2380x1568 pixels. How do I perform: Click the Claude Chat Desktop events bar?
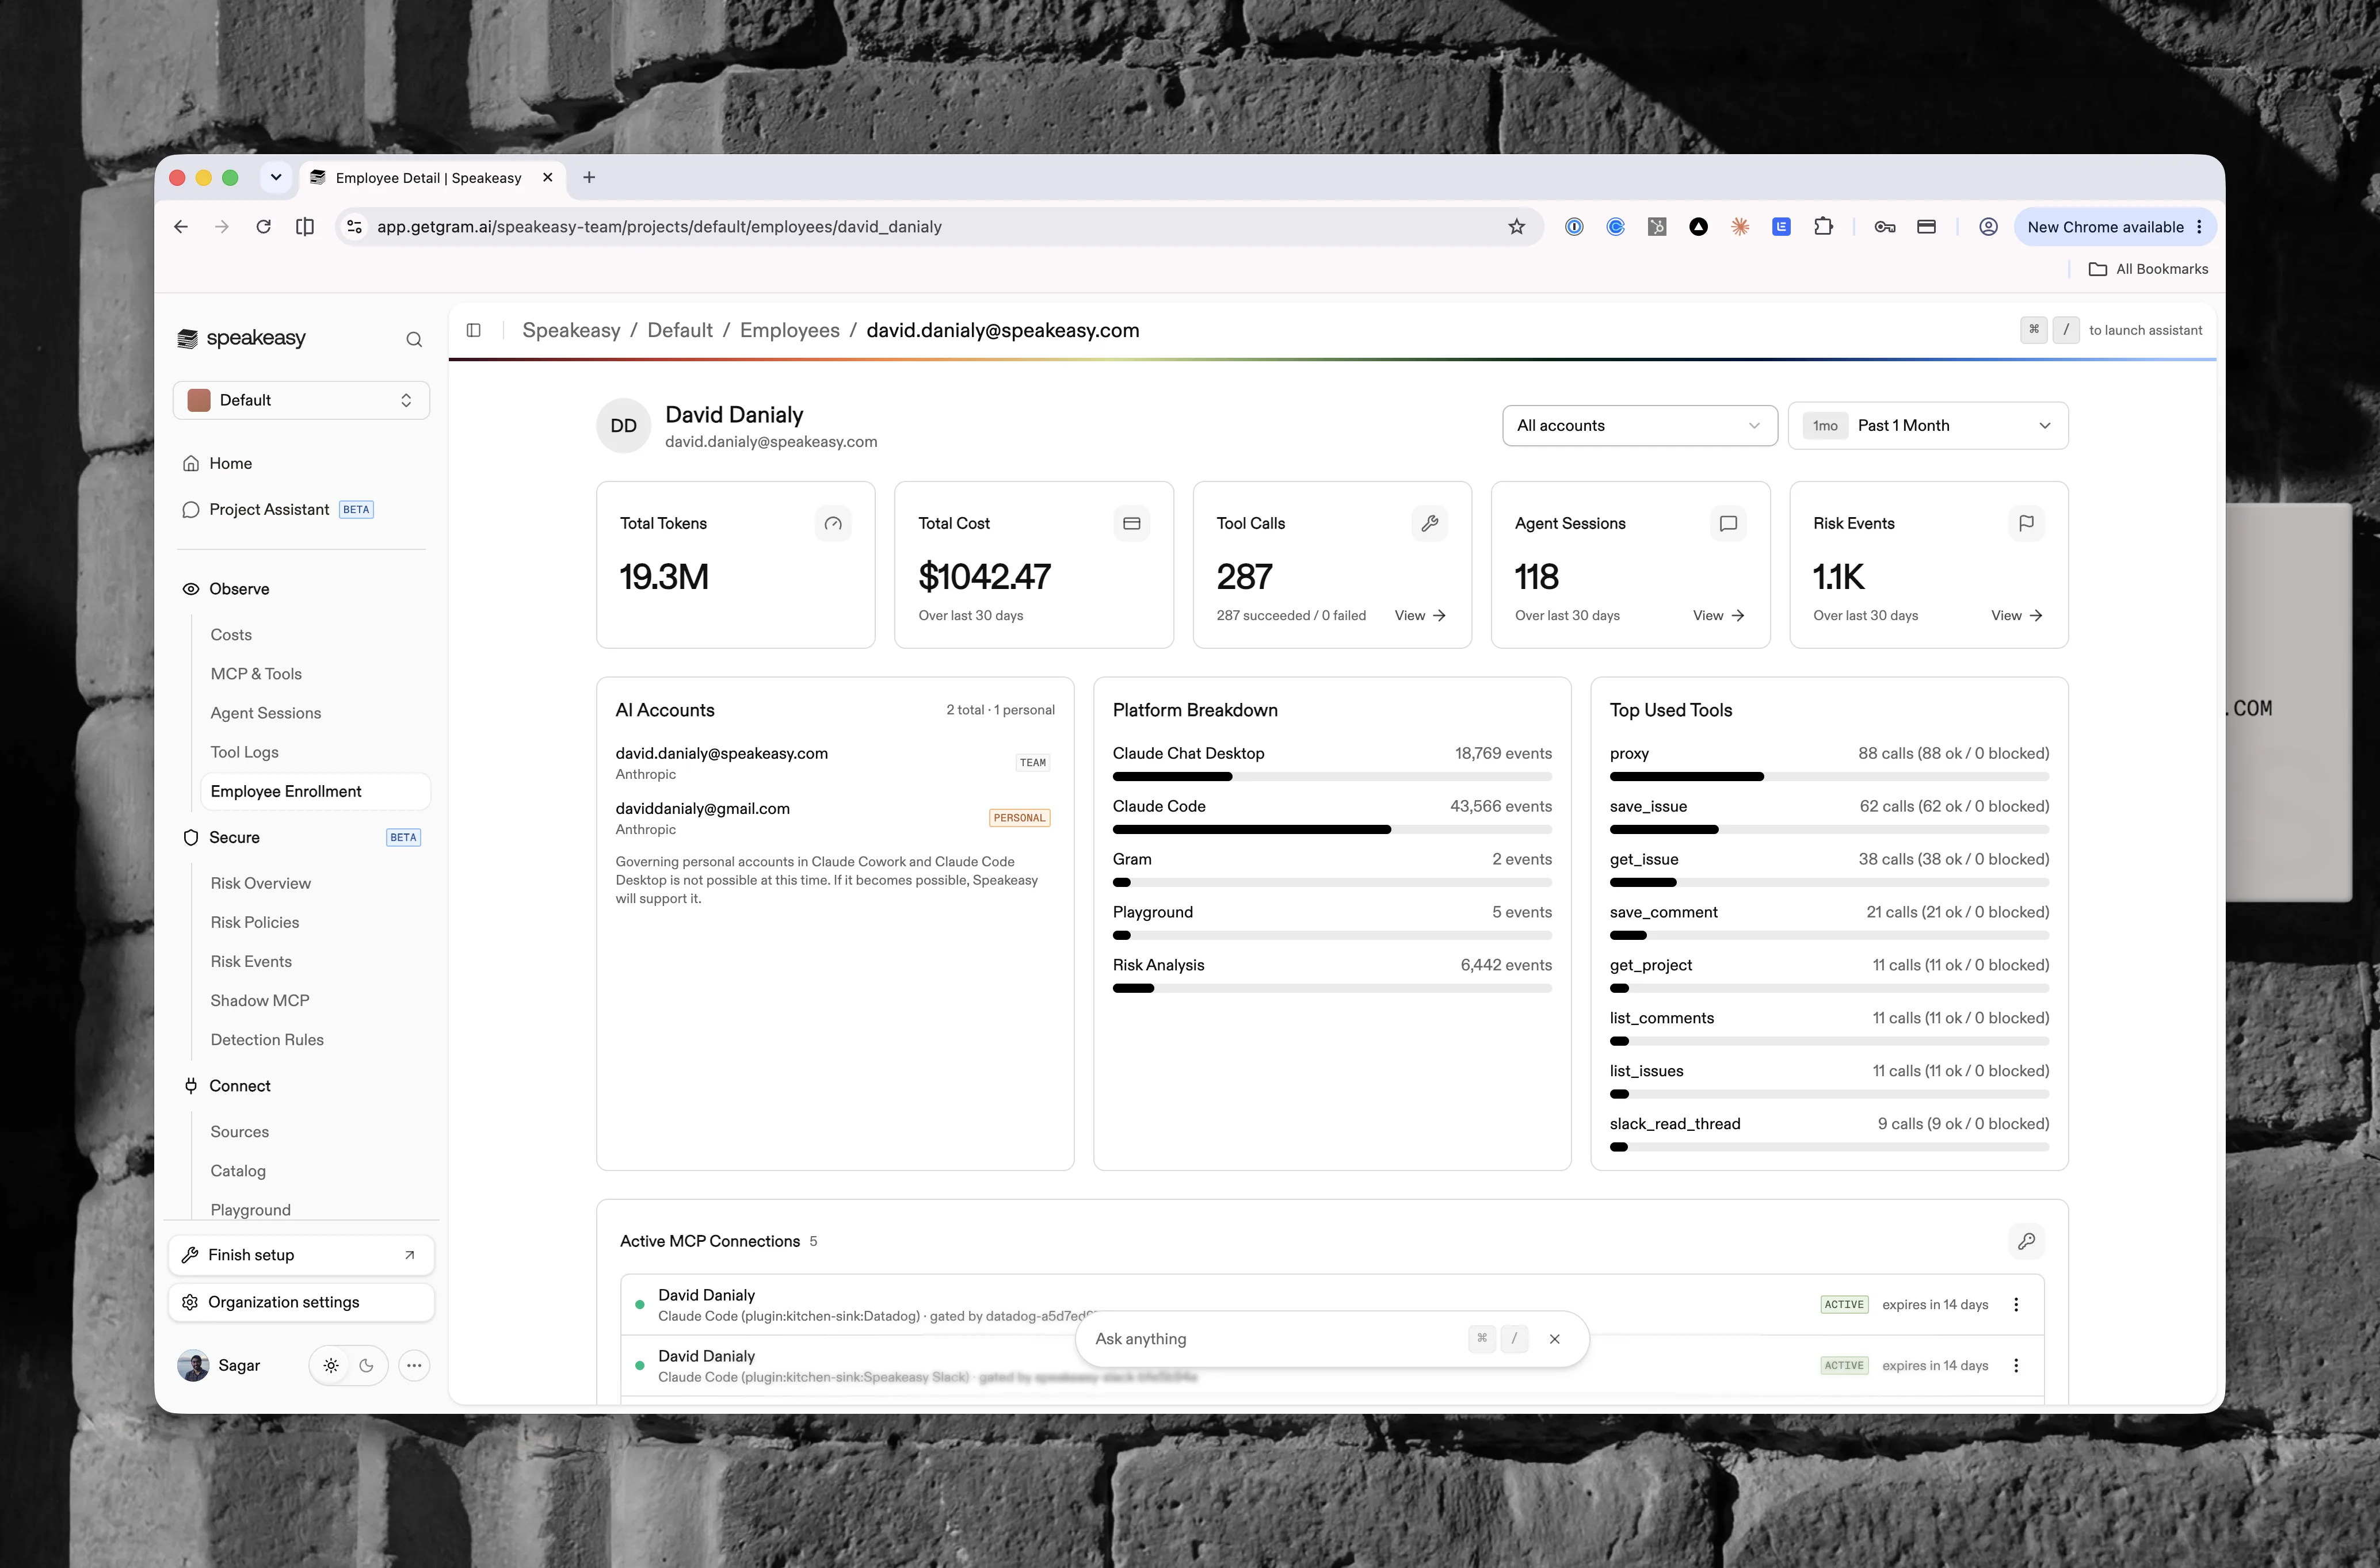pos(1332,776)
